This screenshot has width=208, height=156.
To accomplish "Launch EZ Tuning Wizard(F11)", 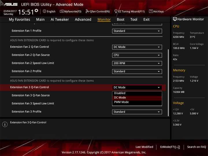I will tap(131, 12).
